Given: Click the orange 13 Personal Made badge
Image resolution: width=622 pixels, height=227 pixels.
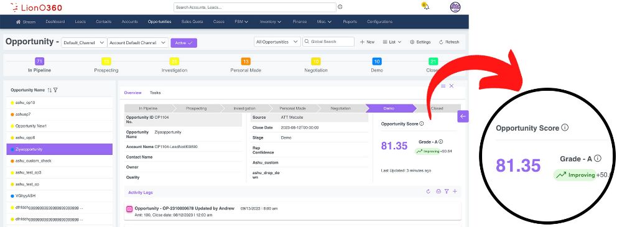Looking at the screenshot, I should click(x=246, y=62).
